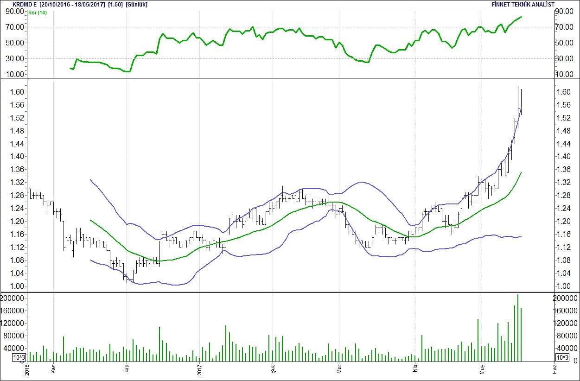Click the May month label on time axis
Viewport: 580px width, 381px height.
[481, 369]
